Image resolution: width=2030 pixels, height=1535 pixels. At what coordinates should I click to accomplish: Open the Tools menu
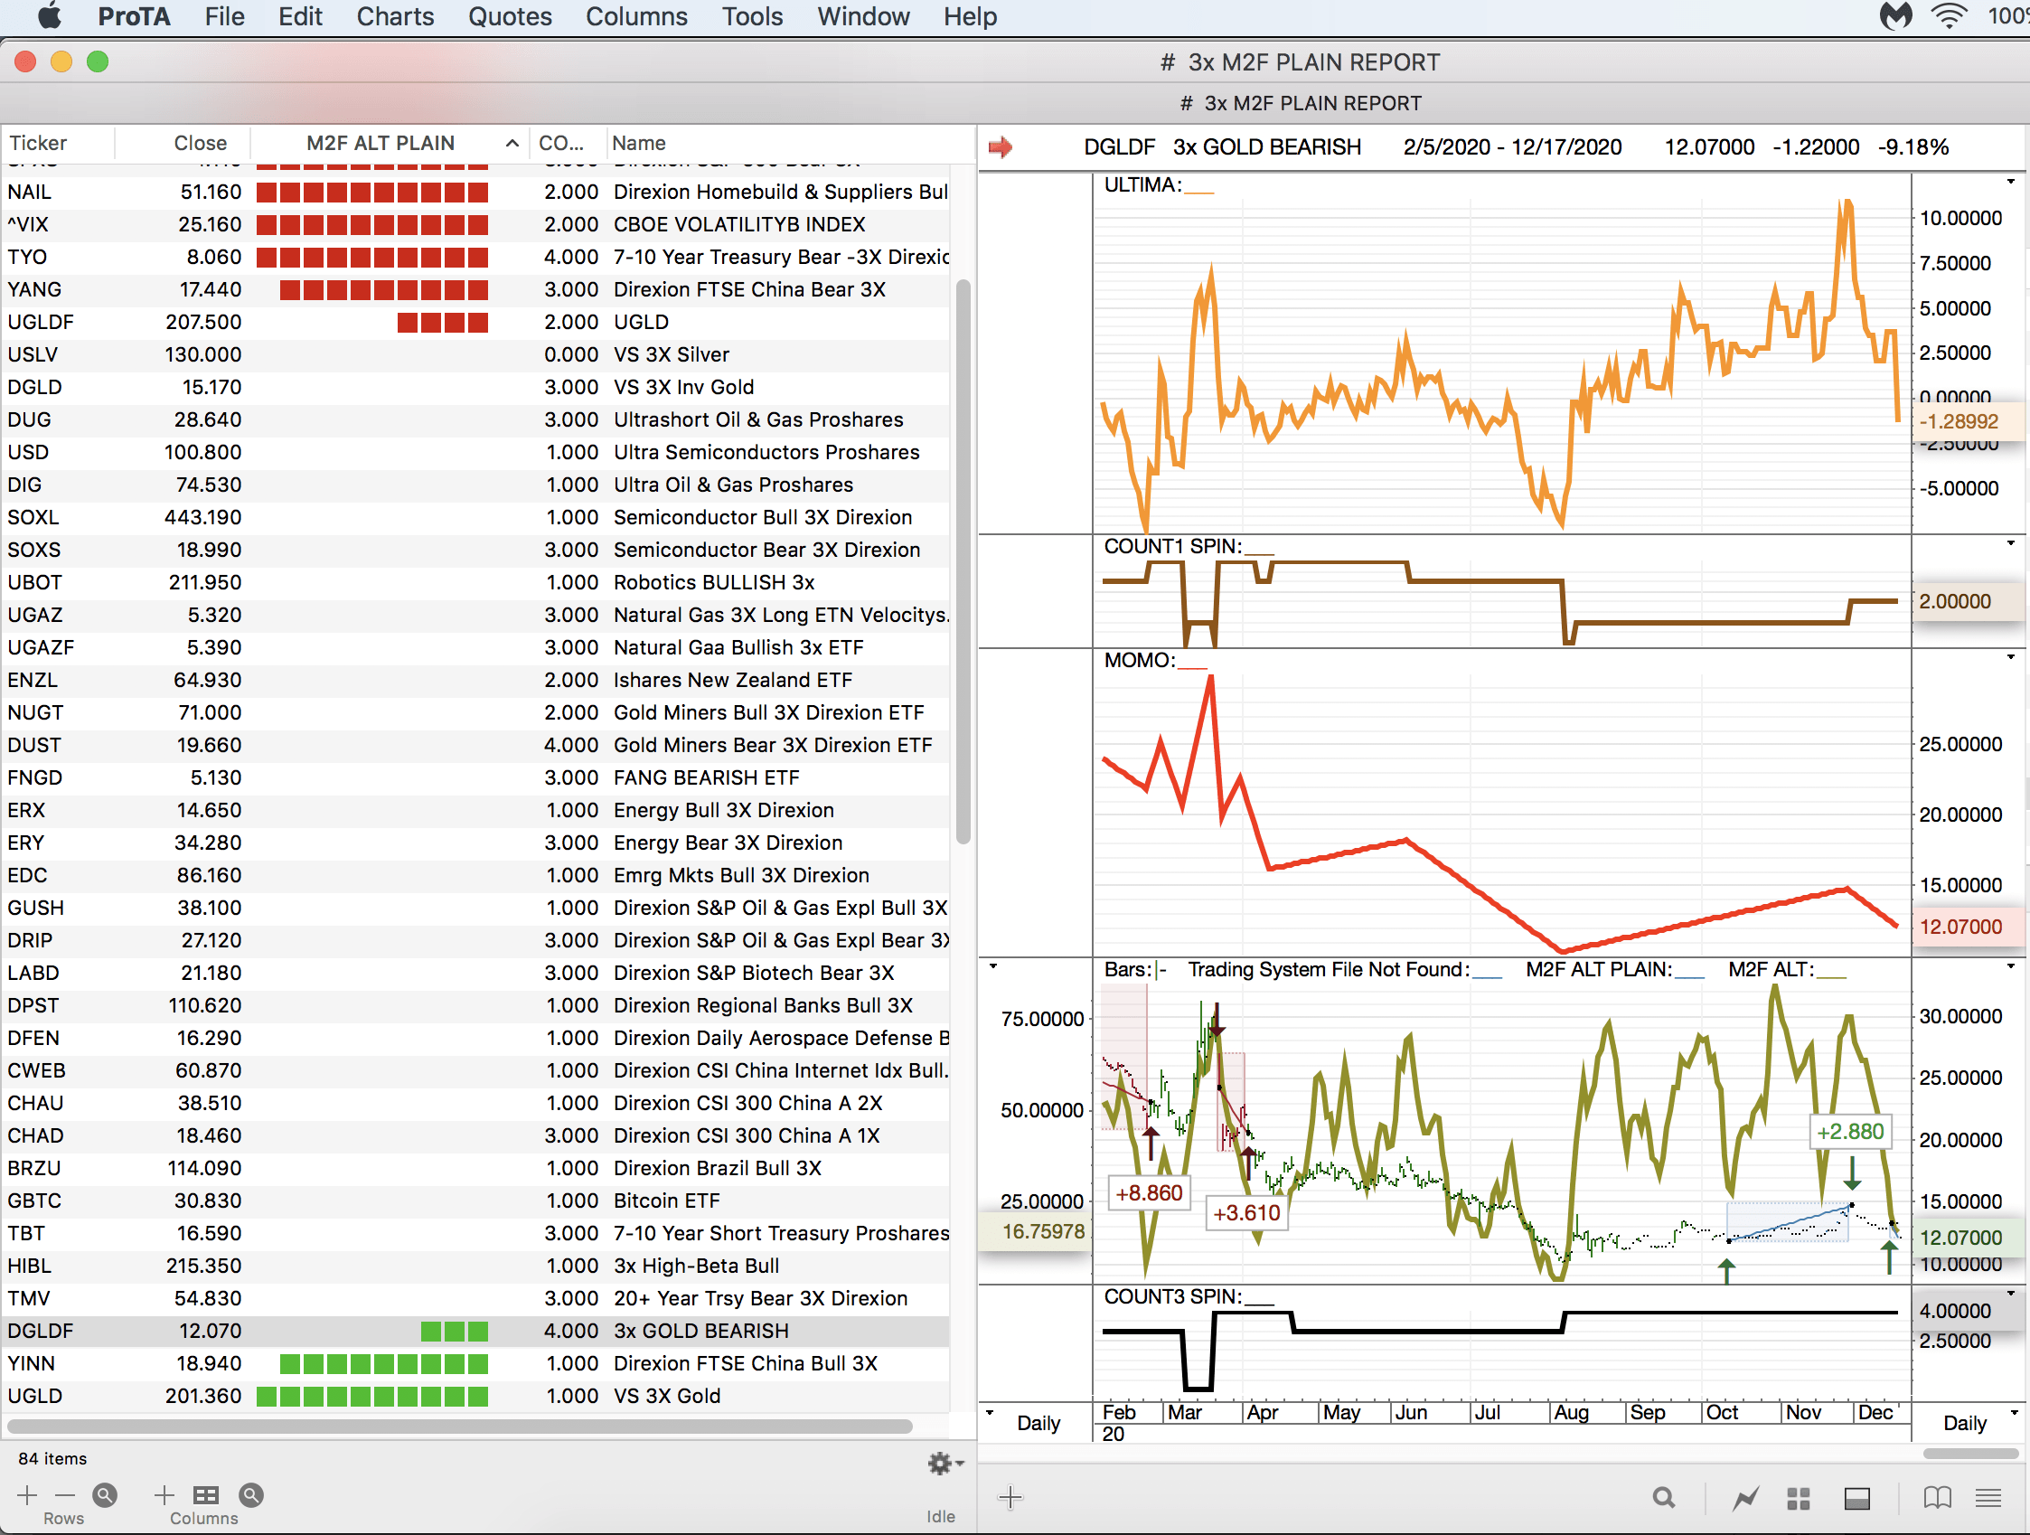753,16
